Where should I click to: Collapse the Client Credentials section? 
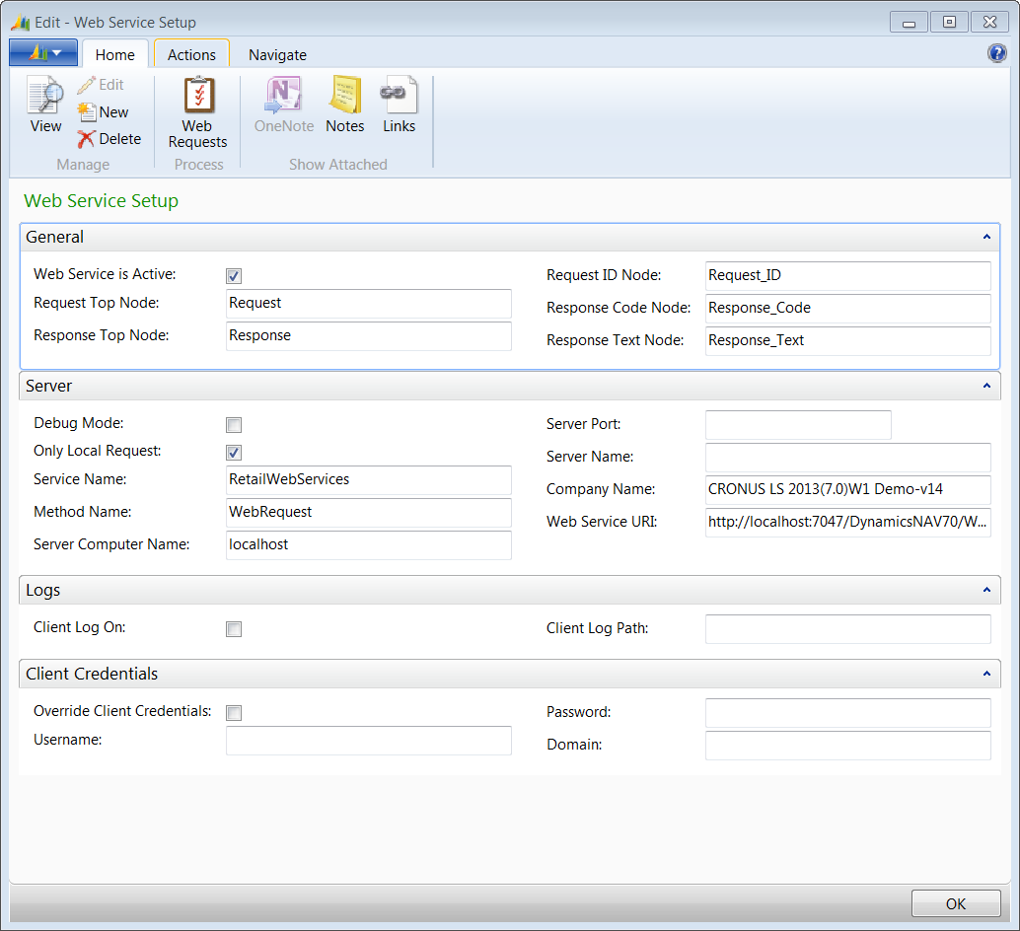pos(986,674)
